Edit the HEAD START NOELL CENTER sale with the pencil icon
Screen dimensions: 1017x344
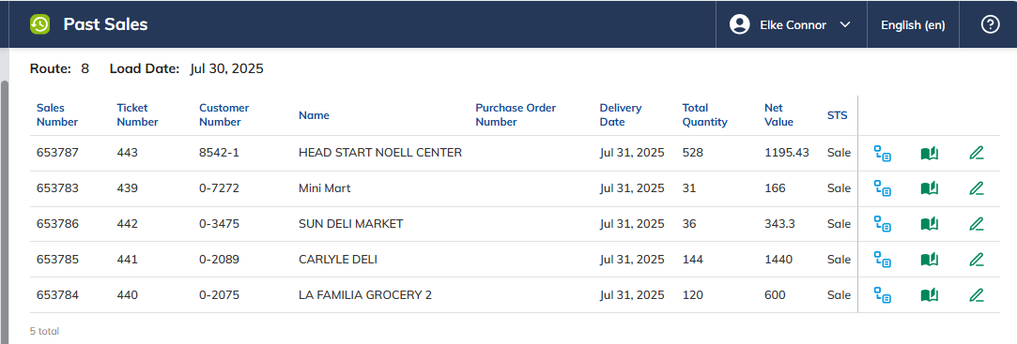[x=976, y=154]
